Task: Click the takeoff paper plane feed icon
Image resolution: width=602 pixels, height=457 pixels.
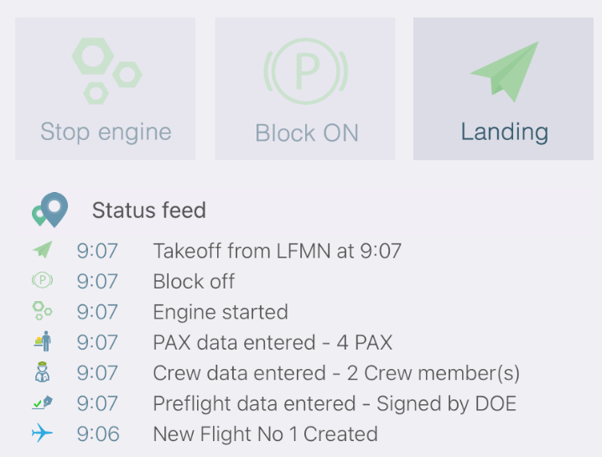Action: (x=42, y=250)
